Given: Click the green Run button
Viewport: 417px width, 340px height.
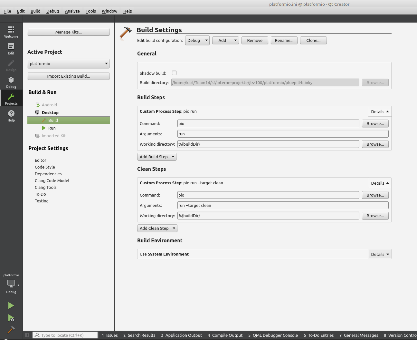Looking at the screenshot, I should pos(11,306).
